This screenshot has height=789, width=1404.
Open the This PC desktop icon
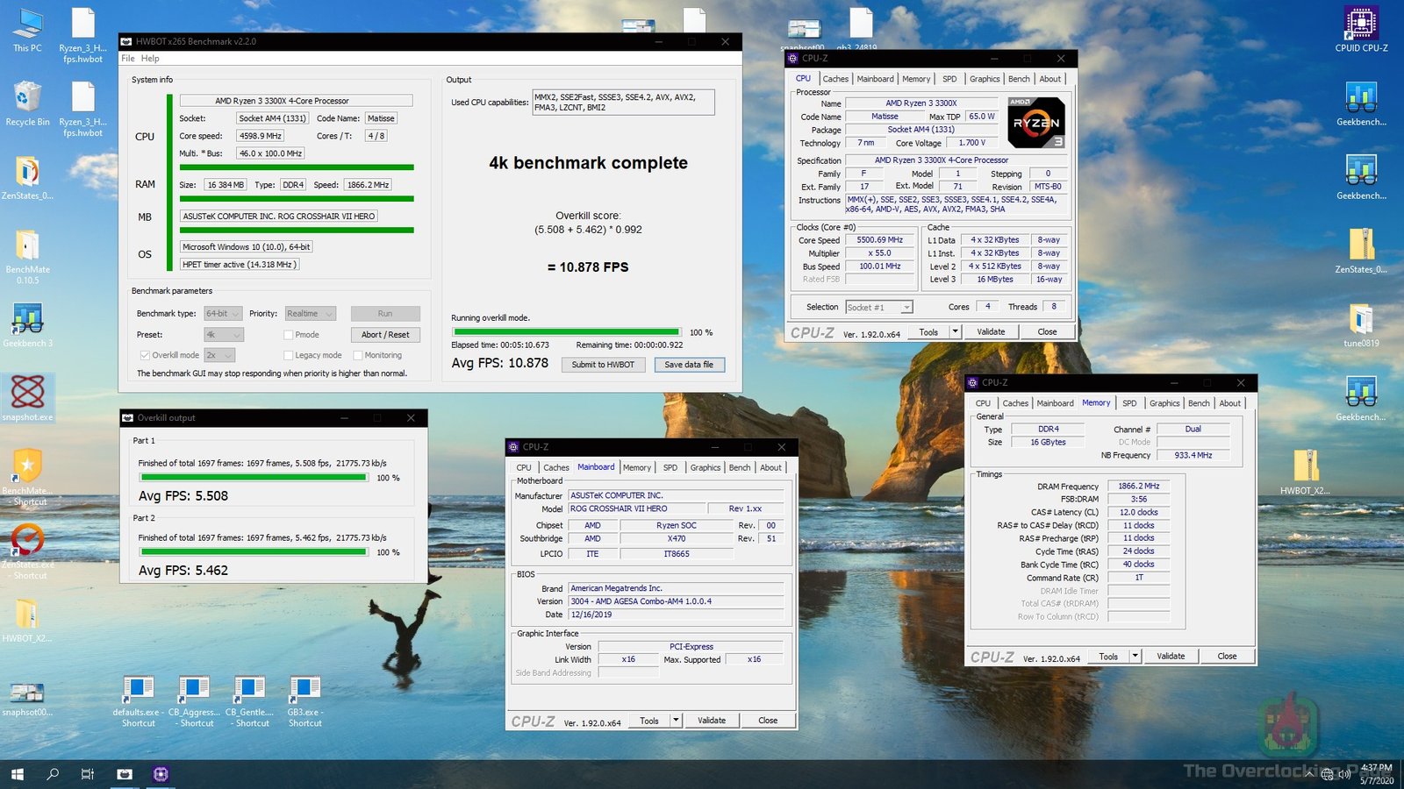pos(27,26)
